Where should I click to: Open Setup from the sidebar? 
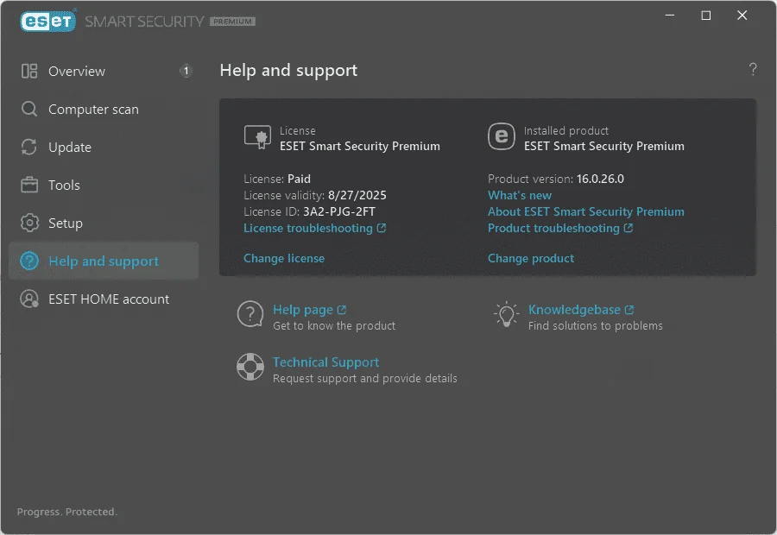tap(104, 223)
